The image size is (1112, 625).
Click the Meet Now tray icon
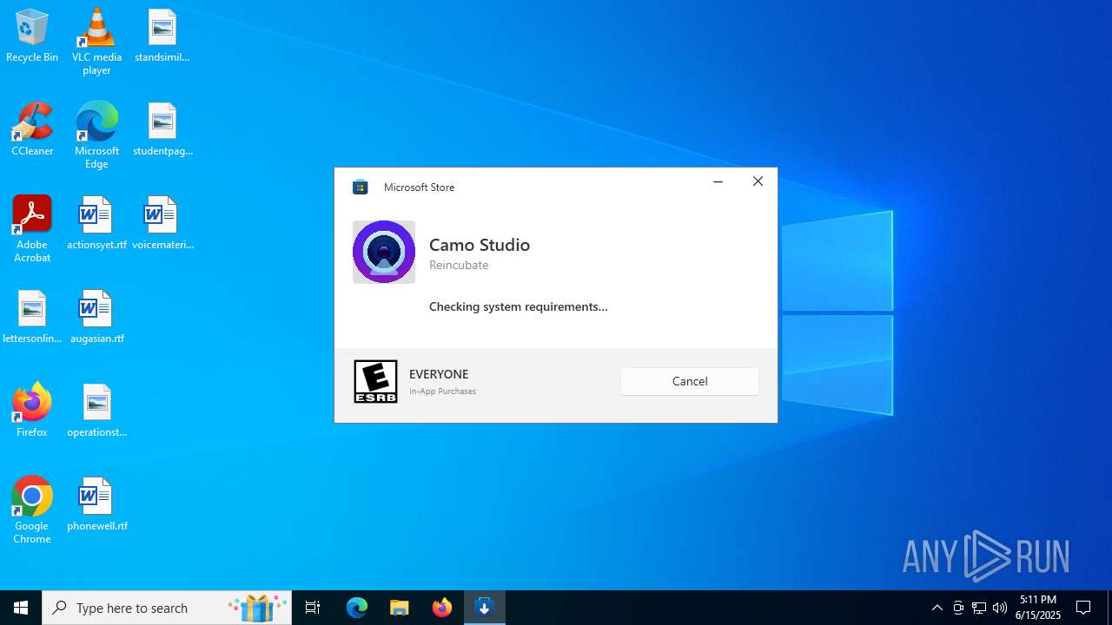click(x=958, y=608)
